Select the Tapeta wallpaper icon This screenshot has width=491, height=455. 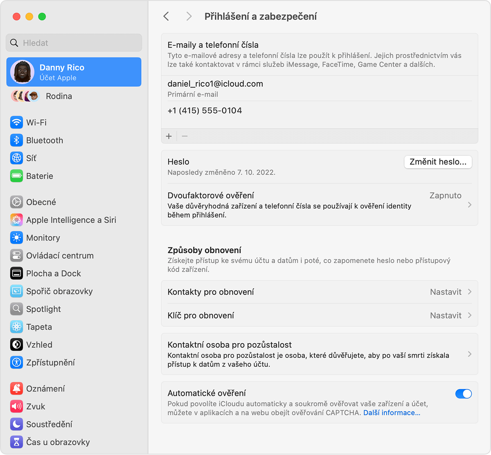coord(16,327)
